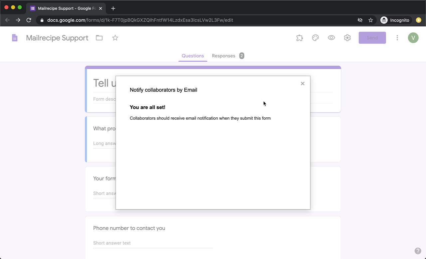The image size is (426, 259).
Task: Open the more options three-dot menu
Action: tap(397, 38)
